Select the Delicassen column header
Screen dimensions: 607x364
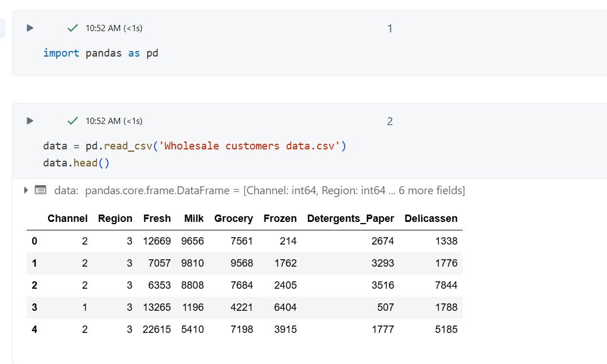point(431,219)
